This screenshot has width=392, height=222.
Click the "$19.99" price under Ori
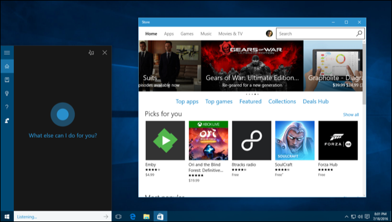[x=194, y=180]
